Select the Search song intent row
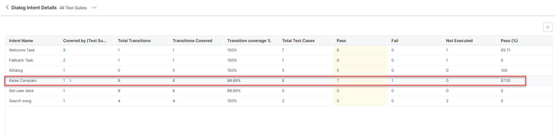 point(20,101)
